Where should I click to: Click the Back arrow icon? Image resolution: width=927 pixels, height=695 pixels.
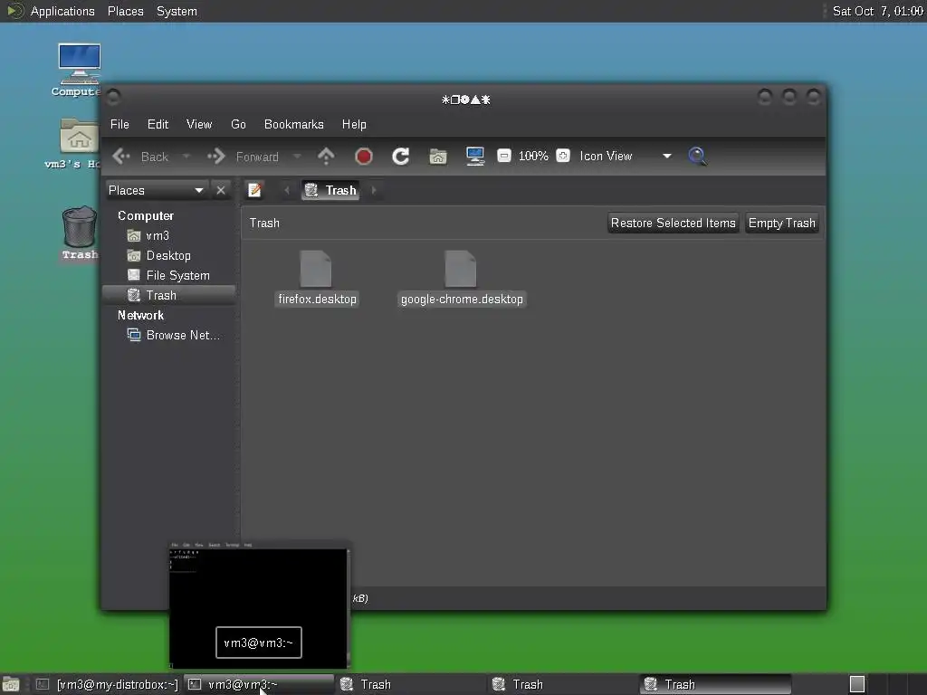pos(121,156)
